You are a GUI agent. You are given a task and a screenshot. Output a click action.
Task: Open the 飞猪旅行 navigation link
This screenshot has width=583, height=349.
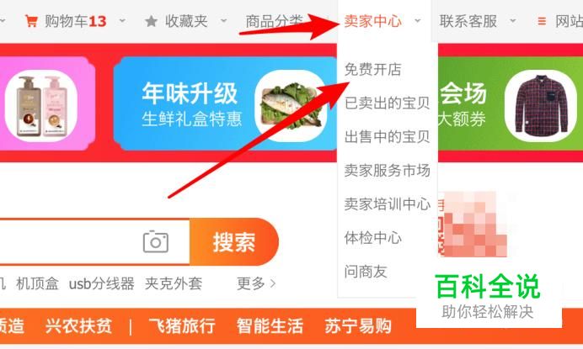182,326
